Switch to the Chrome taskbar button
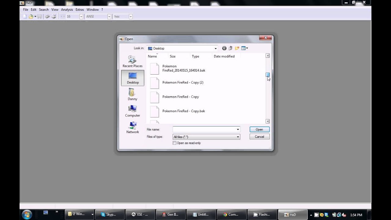Screen dimensions: 391x220 point(232,215)
